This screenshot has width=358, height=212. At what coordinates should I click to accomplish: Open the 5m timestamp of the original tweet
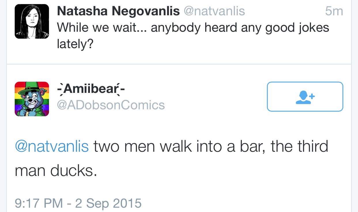tap(334, 11)
